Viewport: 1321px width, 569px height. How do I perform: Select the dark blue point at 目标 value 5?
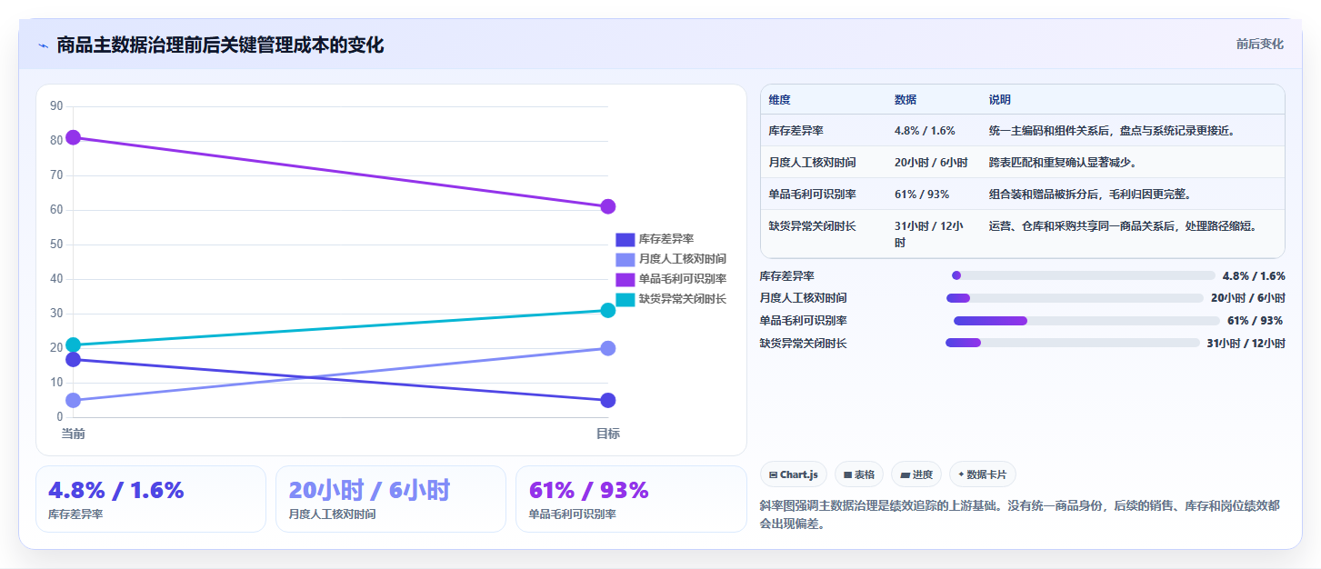pos(608,400)
